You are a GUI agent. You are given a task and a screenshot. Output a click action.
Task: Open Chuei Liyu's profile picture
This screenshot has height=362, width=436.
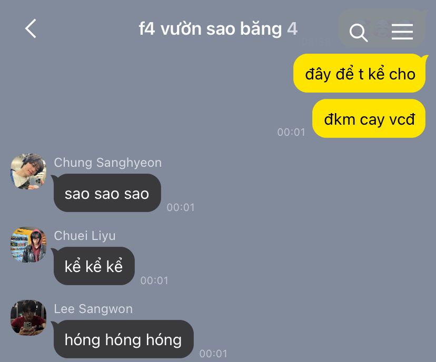(x=28, y=245)
